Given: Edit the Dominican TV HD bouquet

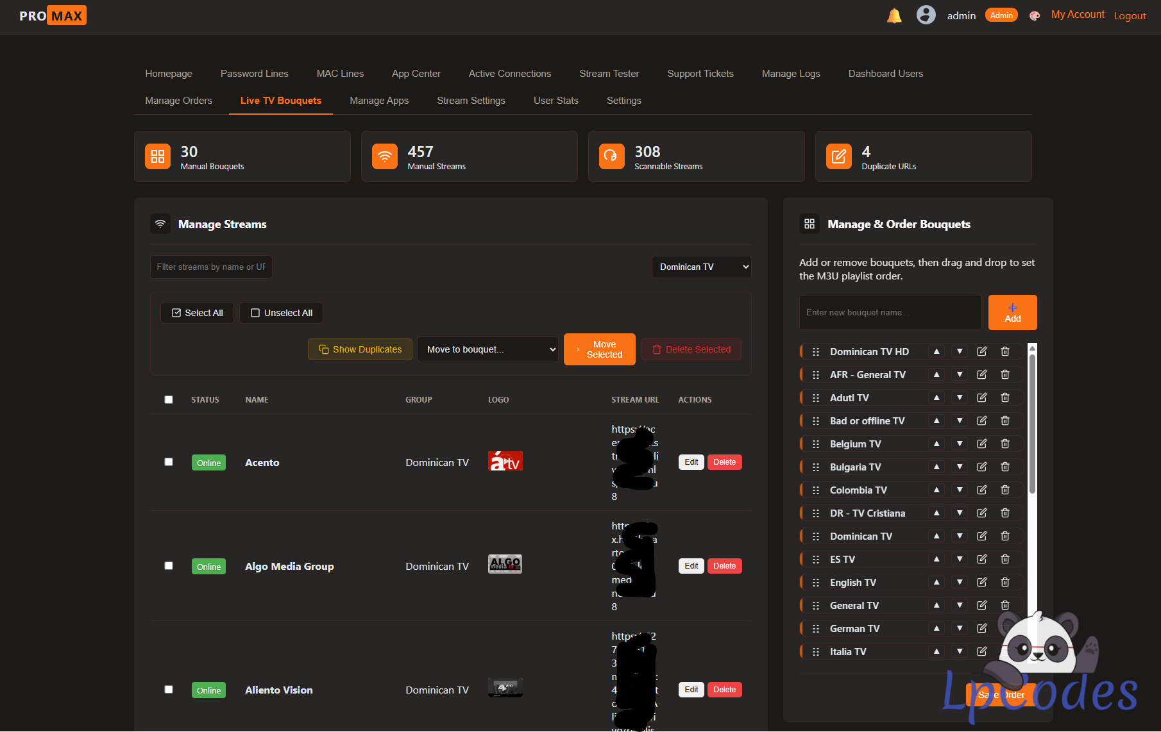Looking at the screenshot, I should point(981,351).
